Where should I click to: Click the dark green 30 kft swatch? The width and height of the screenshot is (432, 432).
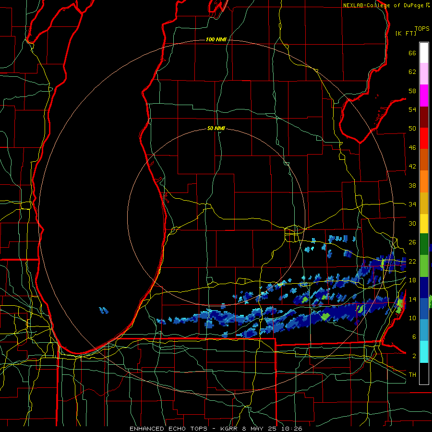(x=424, y=244)
